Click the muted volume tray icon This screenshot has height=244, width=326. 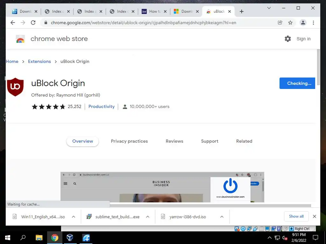tap(284, 238)
